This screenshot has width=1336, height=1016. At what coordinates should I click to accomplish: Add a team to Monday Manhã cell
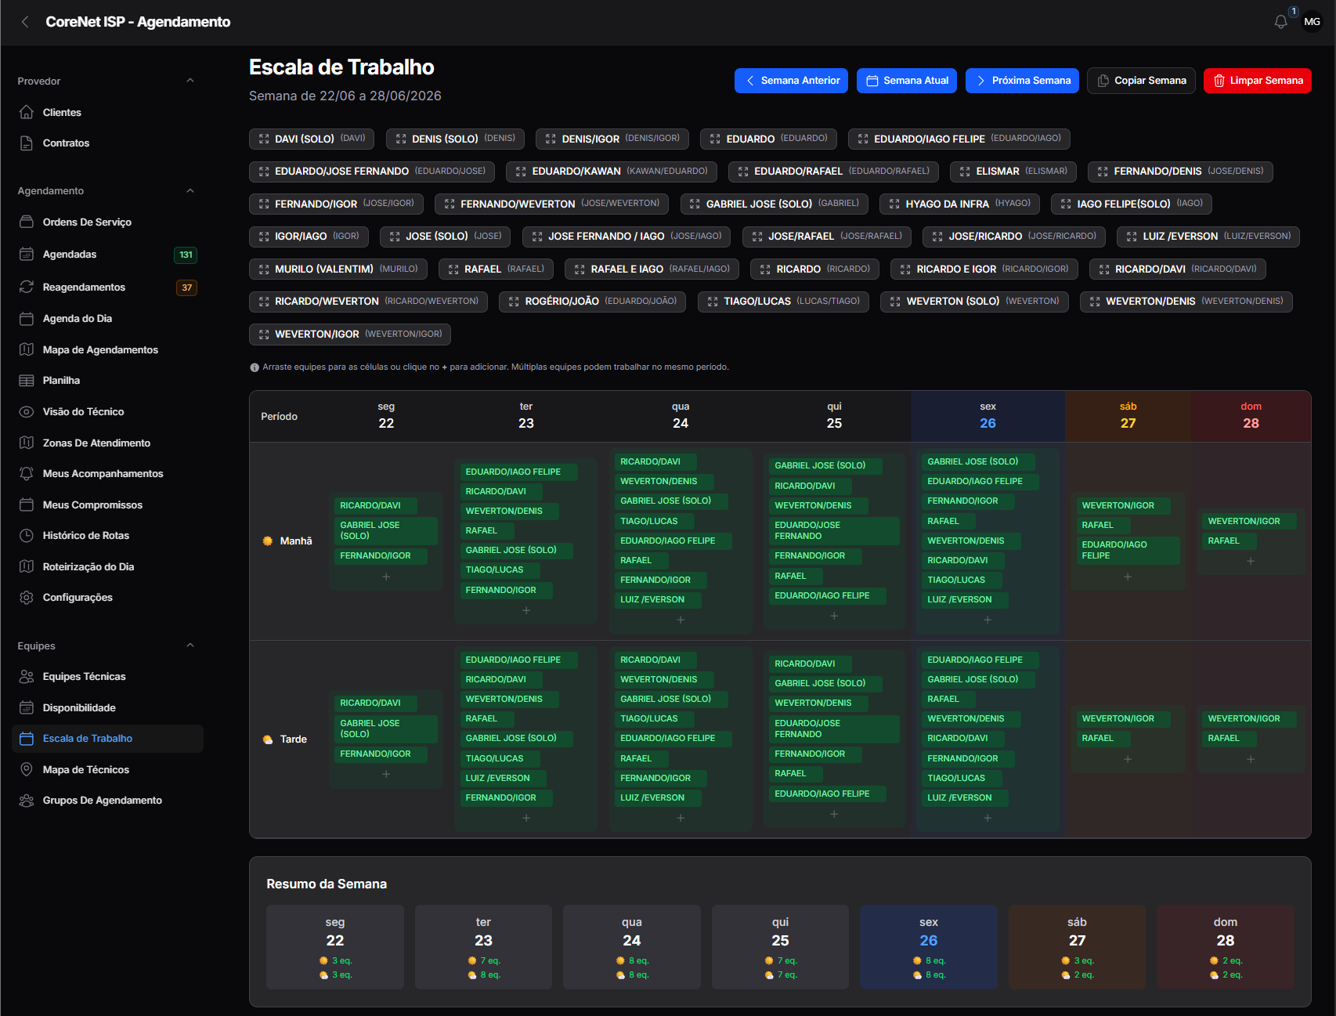click(x=386, y=577)
